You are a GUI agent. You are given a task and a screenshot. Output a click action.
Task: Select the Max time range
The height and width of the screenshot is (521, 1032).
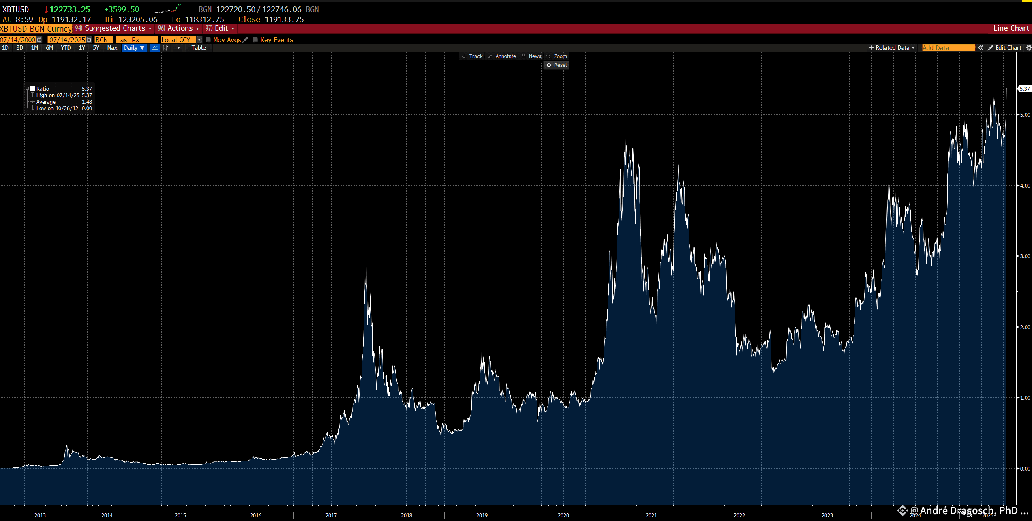(x=112, y=48)
